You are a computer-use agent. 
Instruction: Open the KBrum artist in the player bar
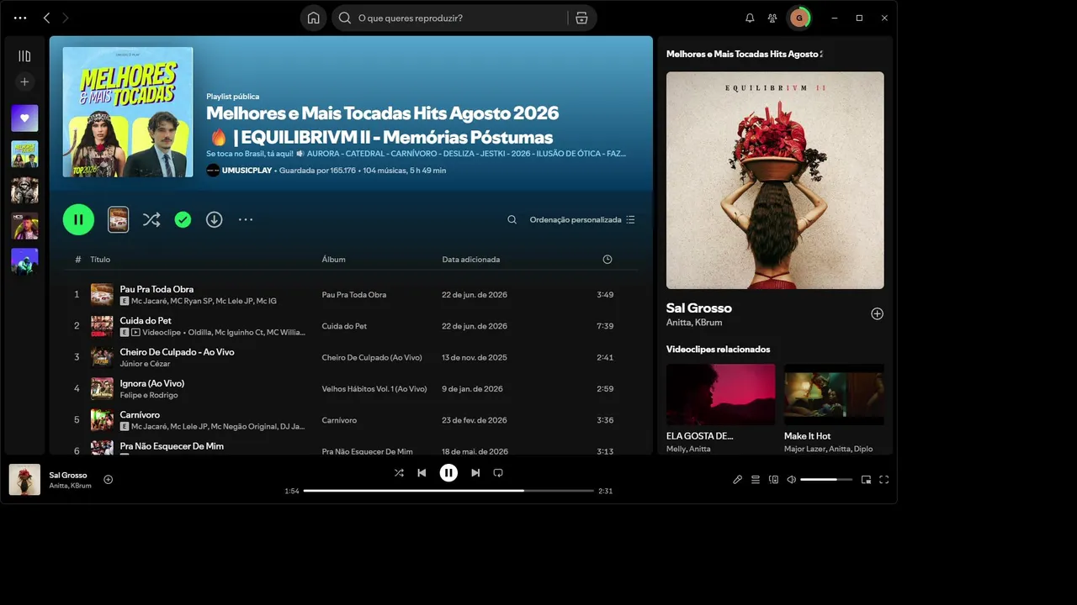[82, 486]
